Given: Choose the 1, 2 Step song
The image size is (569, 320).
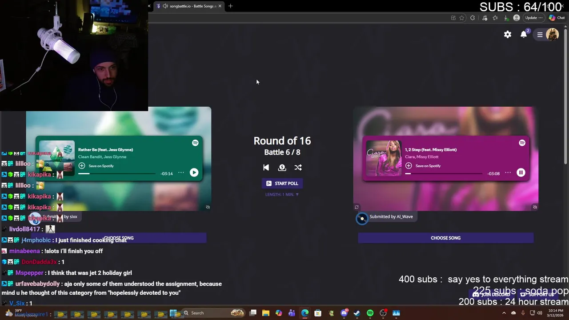Looking at the screenshot, I should pyautogui.click(x=445, y=238).
